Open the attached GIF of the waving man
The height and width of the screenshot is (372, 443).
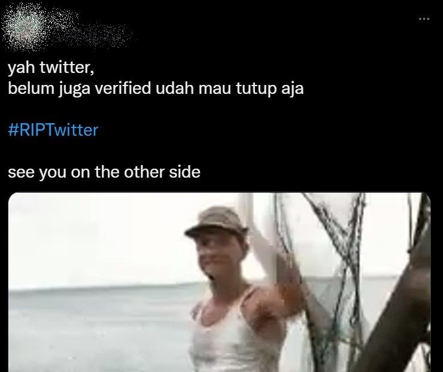coord(219,282)
